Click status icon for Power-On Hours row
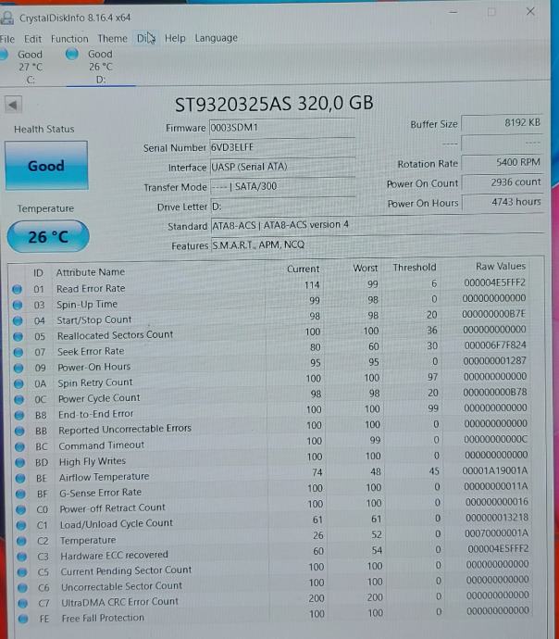Image resolution: width=559 pixels, height=639 pixels. (x=19, y=368)
